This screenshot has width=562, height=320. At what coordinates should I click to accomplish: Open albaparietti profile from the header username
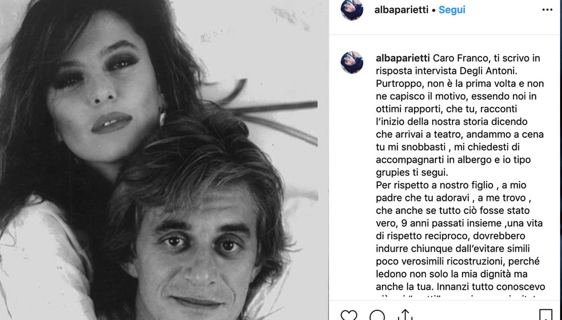click(x=401, y=10)
